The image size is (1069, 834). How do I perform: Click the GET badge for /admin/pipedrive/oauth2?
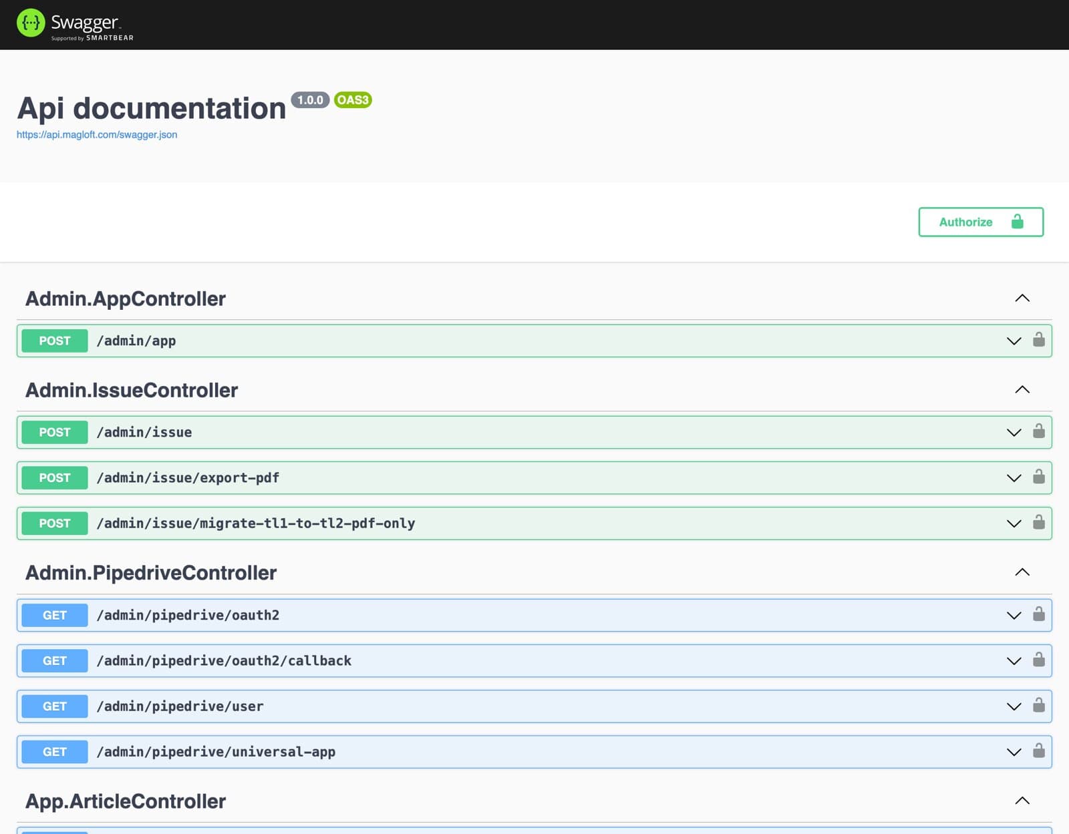coord(55,615)
